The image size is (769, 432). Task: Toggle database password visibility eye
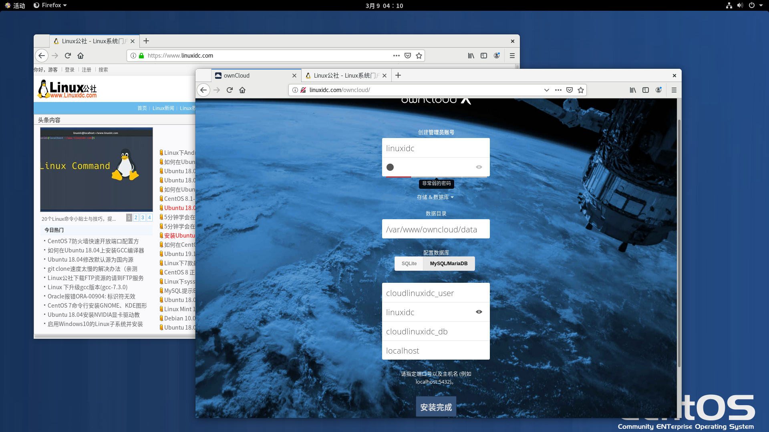(x=479, y=312)
